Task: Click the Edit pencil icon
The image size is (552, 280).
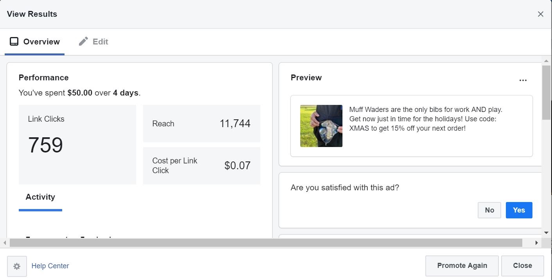Action: pos(83,41)
